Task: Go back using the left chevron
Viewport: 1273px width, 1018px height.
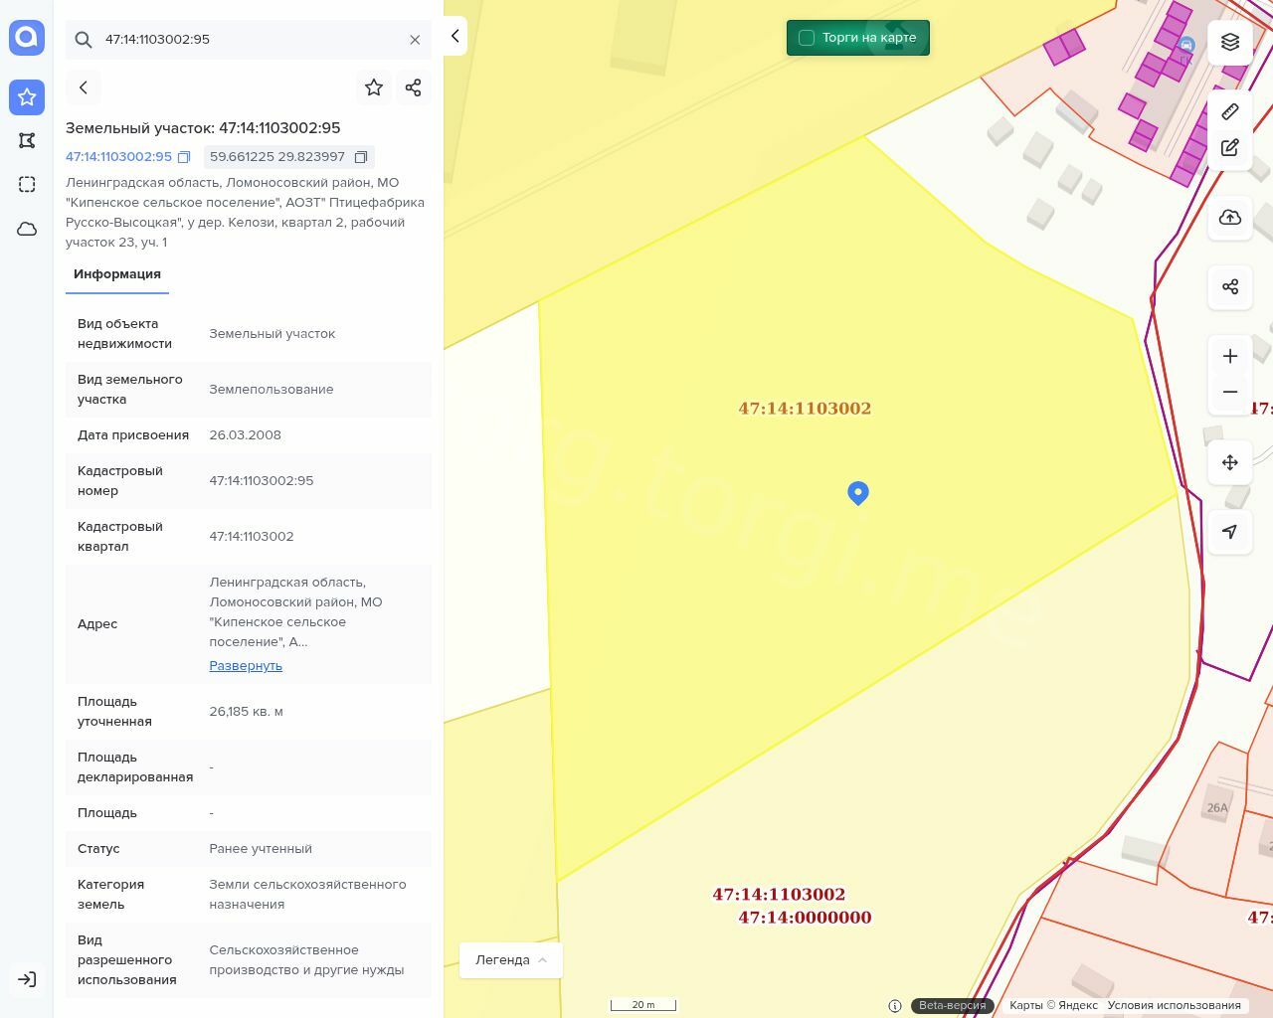Action: pyautogui.click(x=84, y=87)
